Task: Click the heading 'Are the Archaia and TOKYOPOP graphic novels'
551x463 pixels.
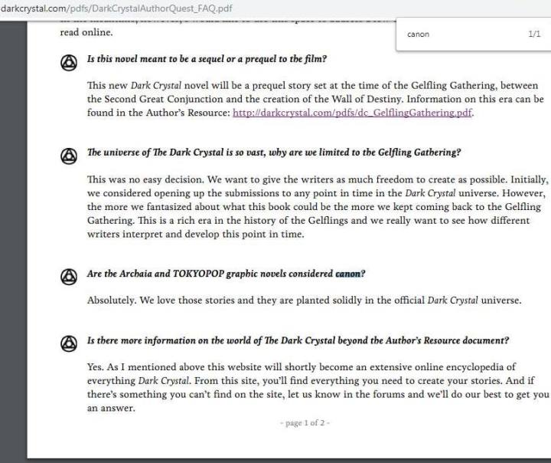Action: 227,274
